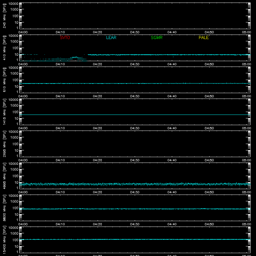
Task: Click the cyan trace in the 610 MHz panel
Action: [x=135, y=84]
